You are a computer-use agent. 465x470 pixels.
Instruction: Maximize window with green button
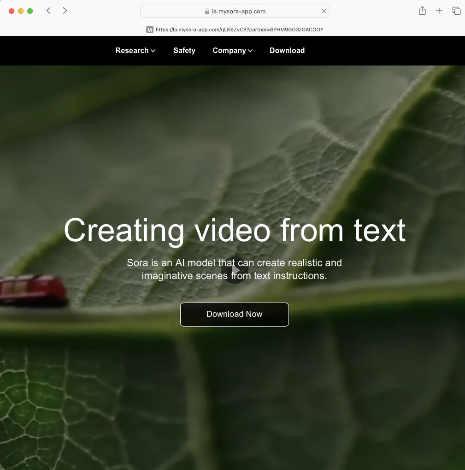30,11
